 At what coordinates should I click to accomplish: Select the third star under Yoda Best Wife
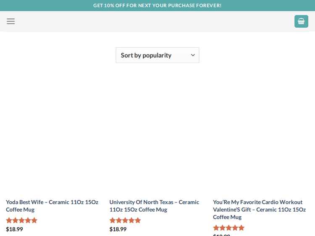(x=21, y=220)
